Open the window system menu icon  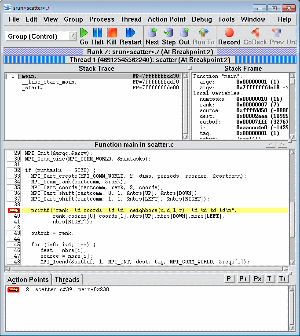click(8, 8)
